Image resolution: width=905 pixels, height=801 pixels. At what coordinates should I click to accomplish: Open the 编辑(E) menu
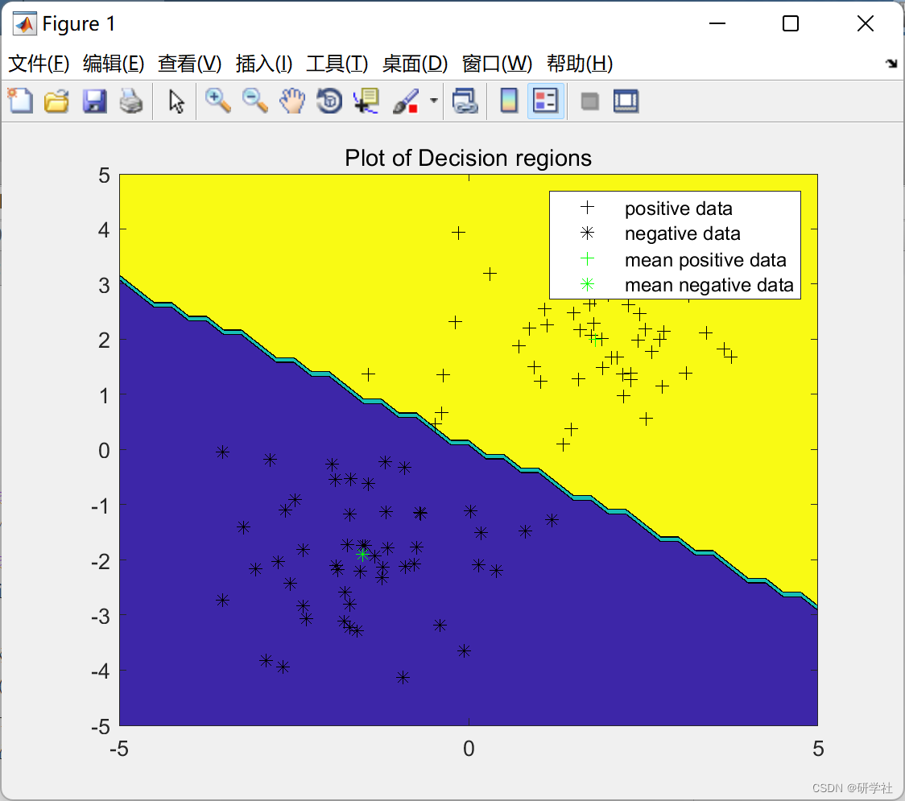[113, 64]
